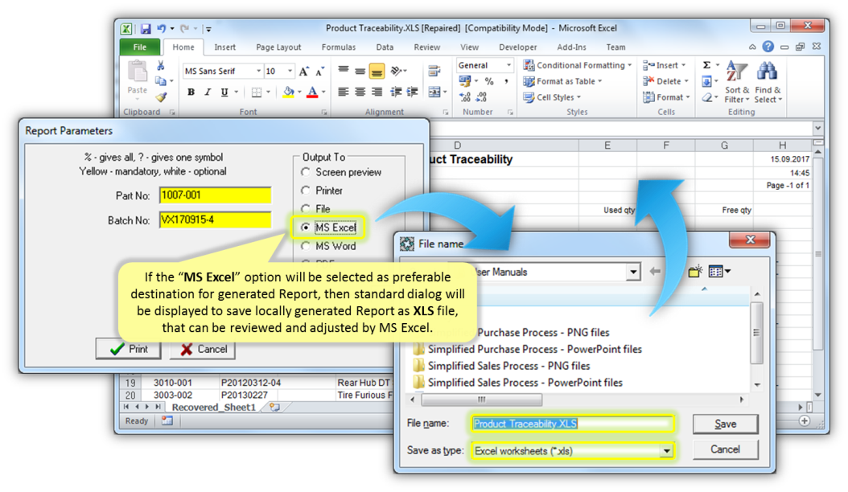
Task: Click the Save button in File name dialog
Action: click(x=725, y=424)
